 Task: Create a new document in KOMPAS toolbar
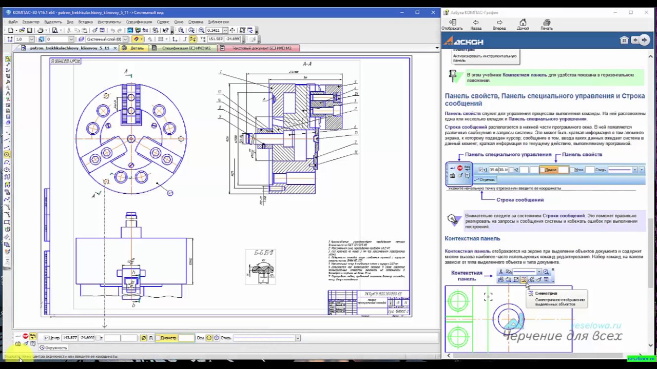click(x=11, y=30)
